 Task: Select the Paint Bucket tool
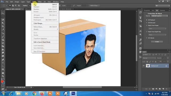3,50
